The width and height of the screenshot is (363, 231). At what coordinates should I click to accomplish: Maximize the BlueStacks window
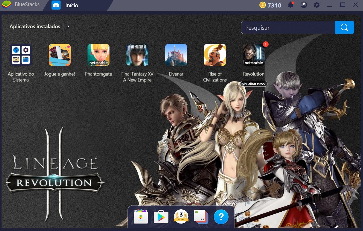tap(343, 5)
